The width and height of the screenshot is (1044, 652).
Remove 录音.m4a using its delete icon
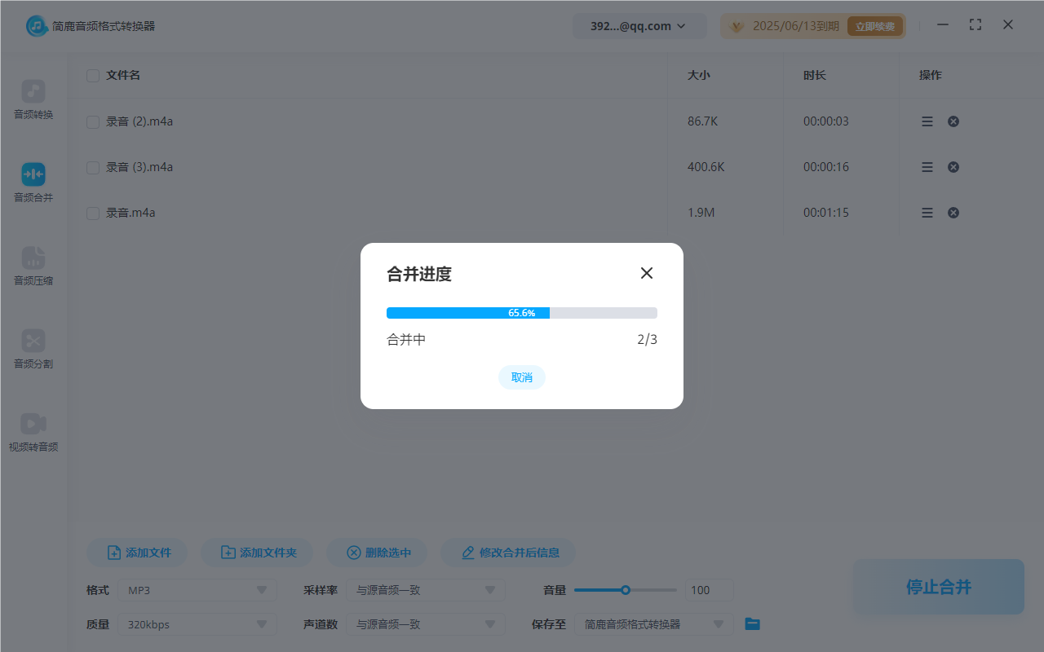(953, 212)
